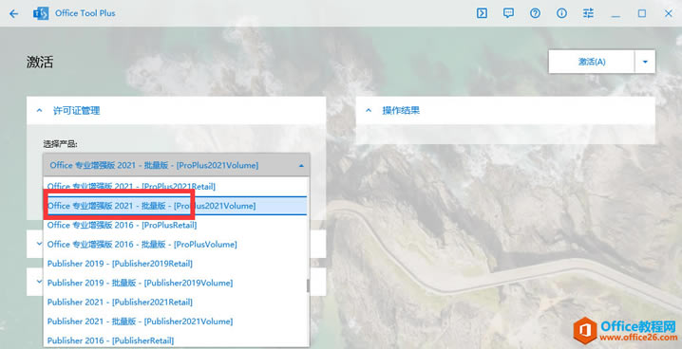
Task: Open the settings sliders icon
Action: 588,13
